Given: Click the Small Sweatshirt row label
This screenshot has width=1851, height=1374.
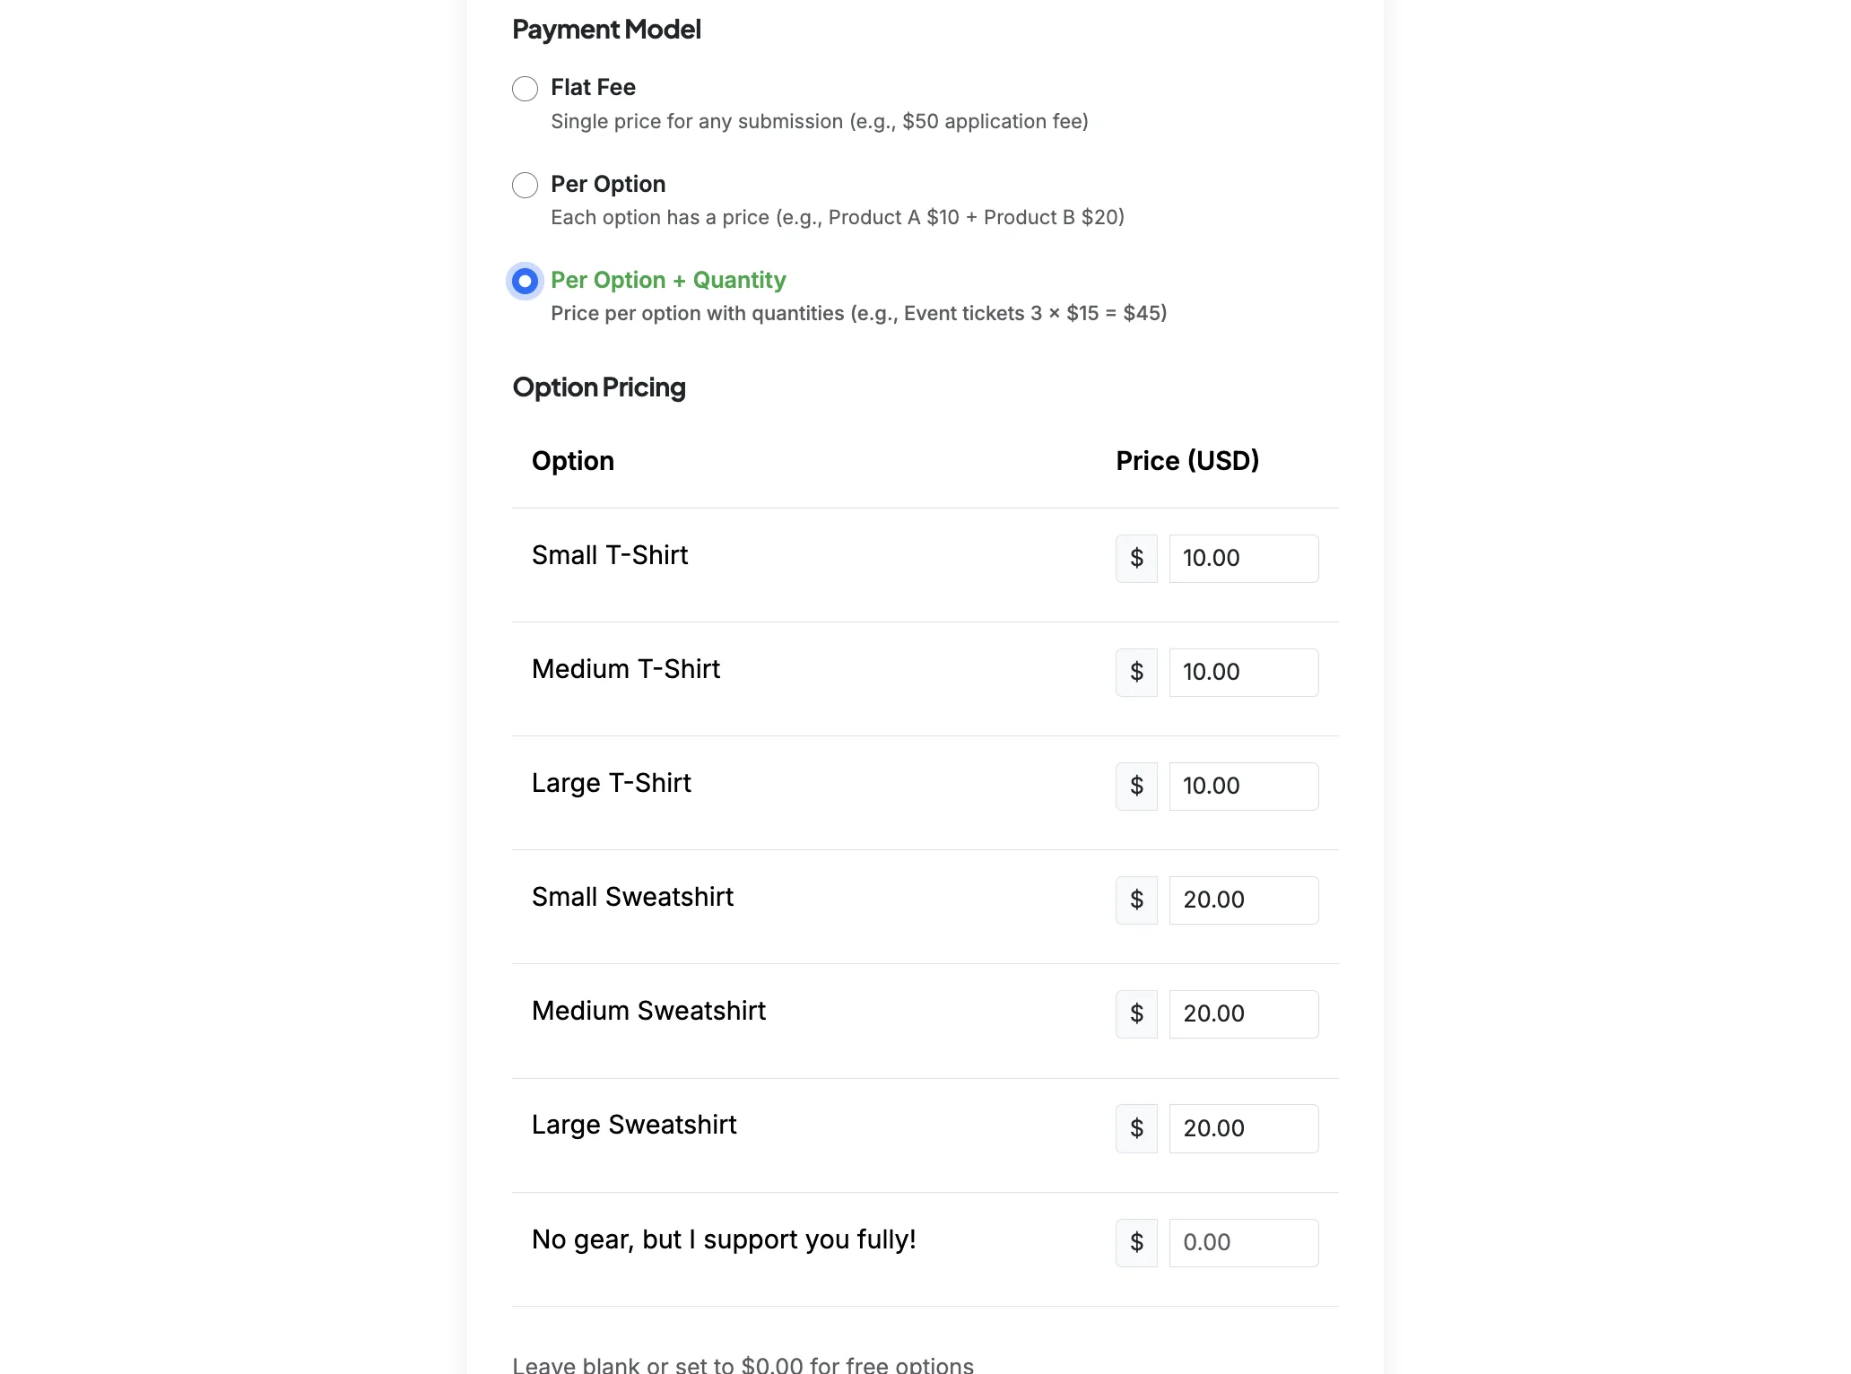Looking at the screenshot, I should (x=632, y=897).
